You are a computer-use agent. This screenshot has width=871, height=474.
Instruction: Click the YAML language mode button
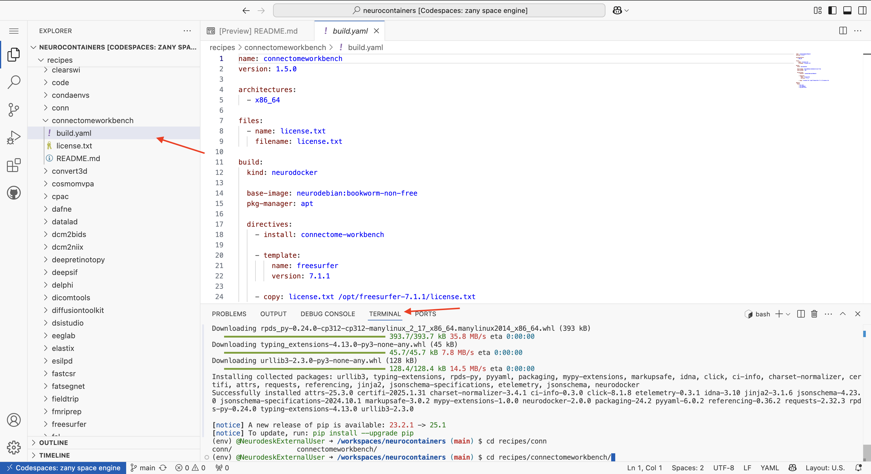pos(769,468)
